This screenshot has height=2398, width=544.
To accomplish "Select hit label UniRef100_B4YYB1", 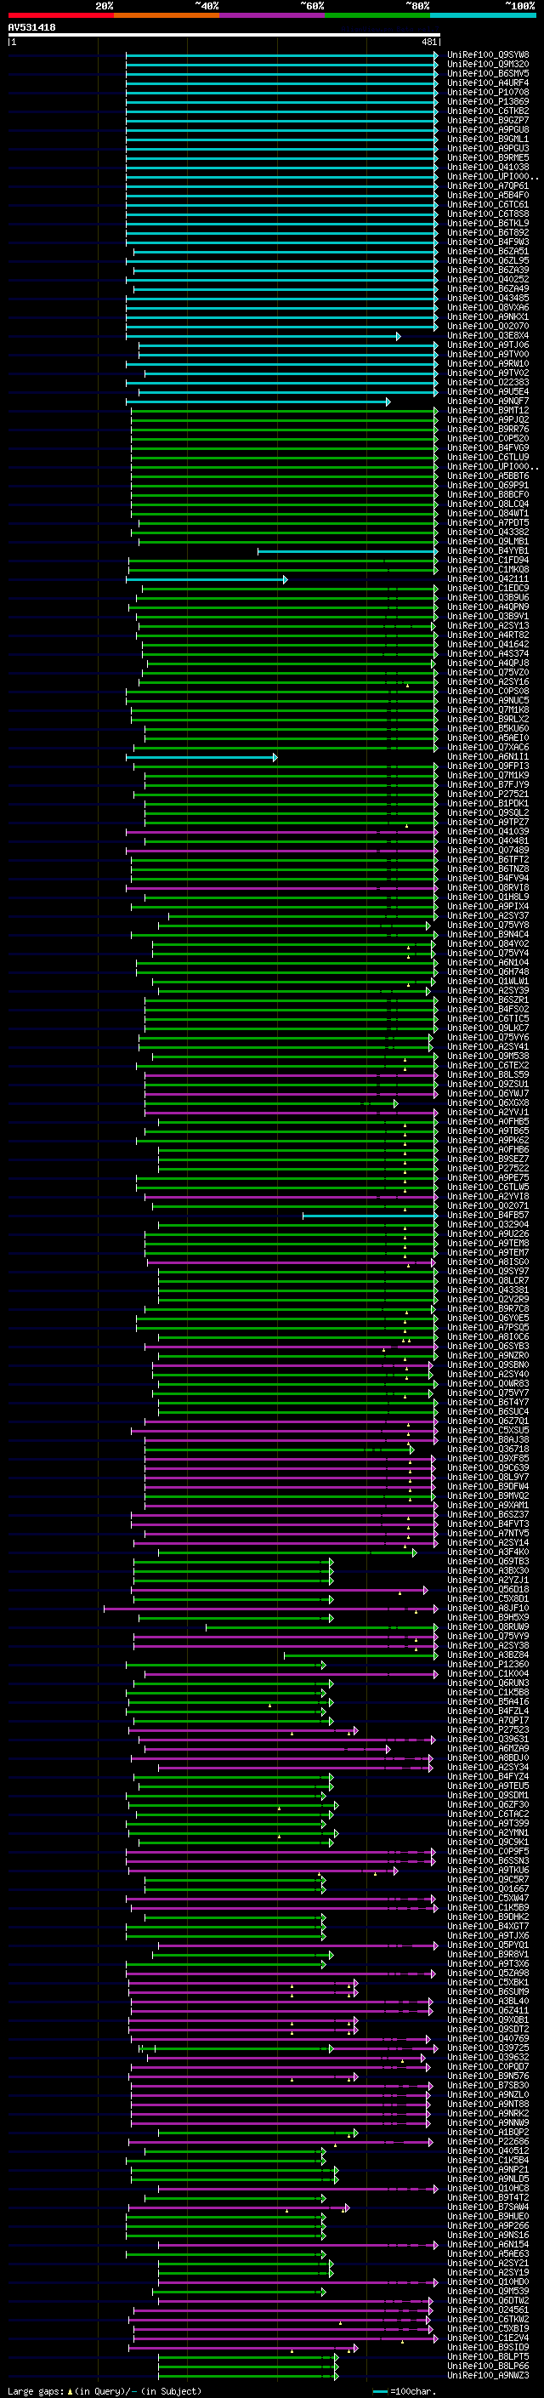I will pyautogui.click(x=488, y=551).
